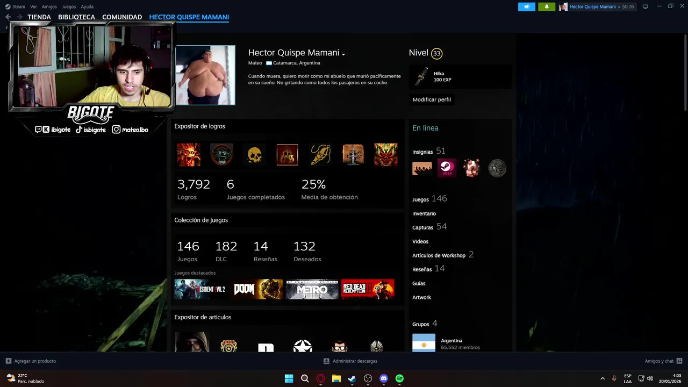Click the red demon face achievement icon
Image resolution: width=688 pixels, height=387 pixels.
coord(386,155)
